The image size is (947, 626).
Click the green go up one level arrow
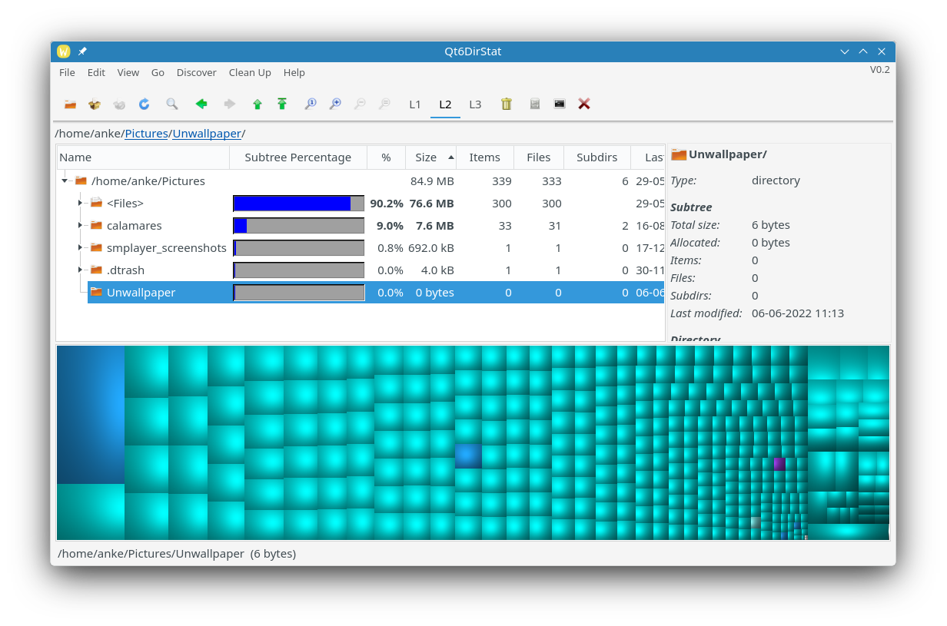pyautogui.click(x=258, y=104)
